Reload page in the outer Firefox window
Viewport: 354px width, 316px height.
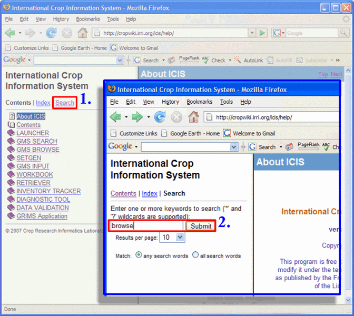point(51,33)
